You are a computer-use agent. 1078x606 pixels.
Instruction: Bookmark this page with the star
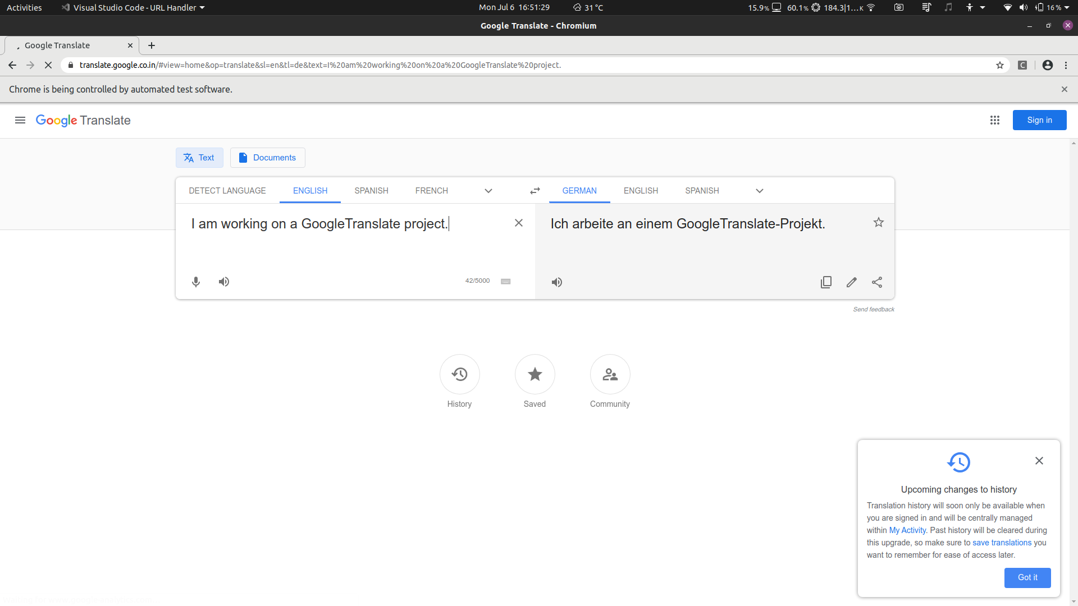[1000, 65]
